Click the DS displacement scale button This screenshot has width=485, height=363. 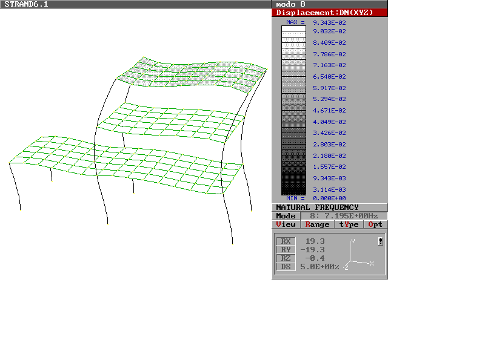pyautogui.click(x=286, y=267)
